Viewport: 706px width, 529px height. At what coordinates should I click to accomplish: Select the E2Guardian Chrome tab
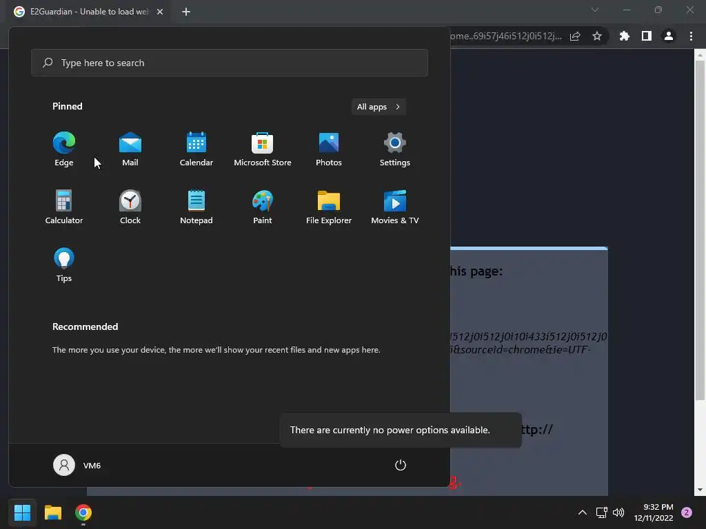[89, 12]
